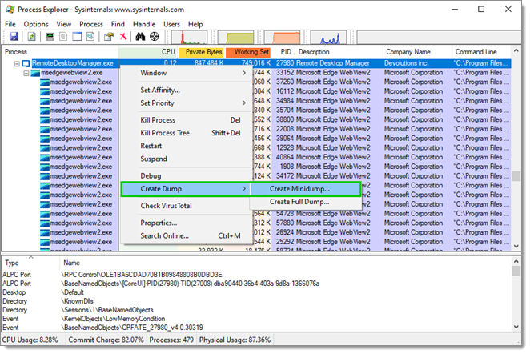Click the DLL/handle view toolbar icon
Screen dimensions: 530x354
(90, 37)
